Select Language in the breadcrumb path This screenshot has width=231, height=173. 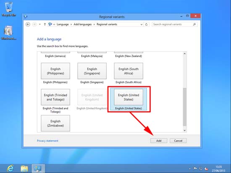point(63,24)
